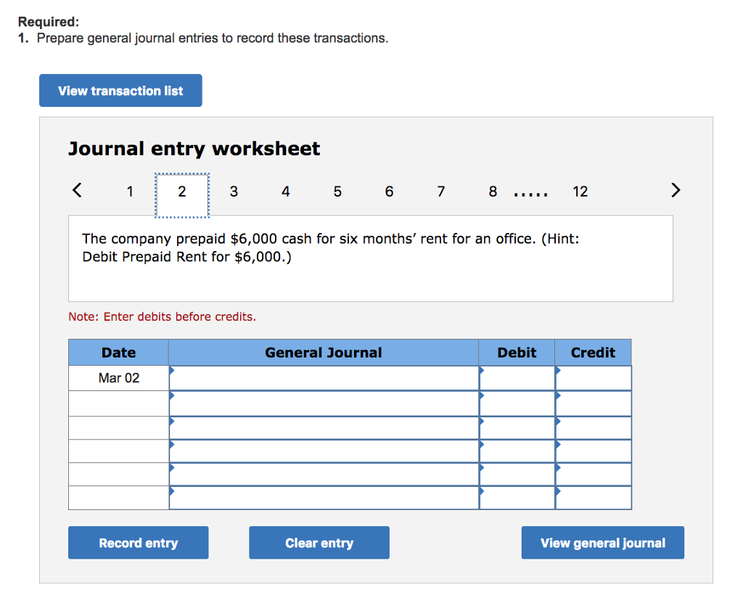
Task: Click the Journal entry worksheet heading
Action: 194,149
